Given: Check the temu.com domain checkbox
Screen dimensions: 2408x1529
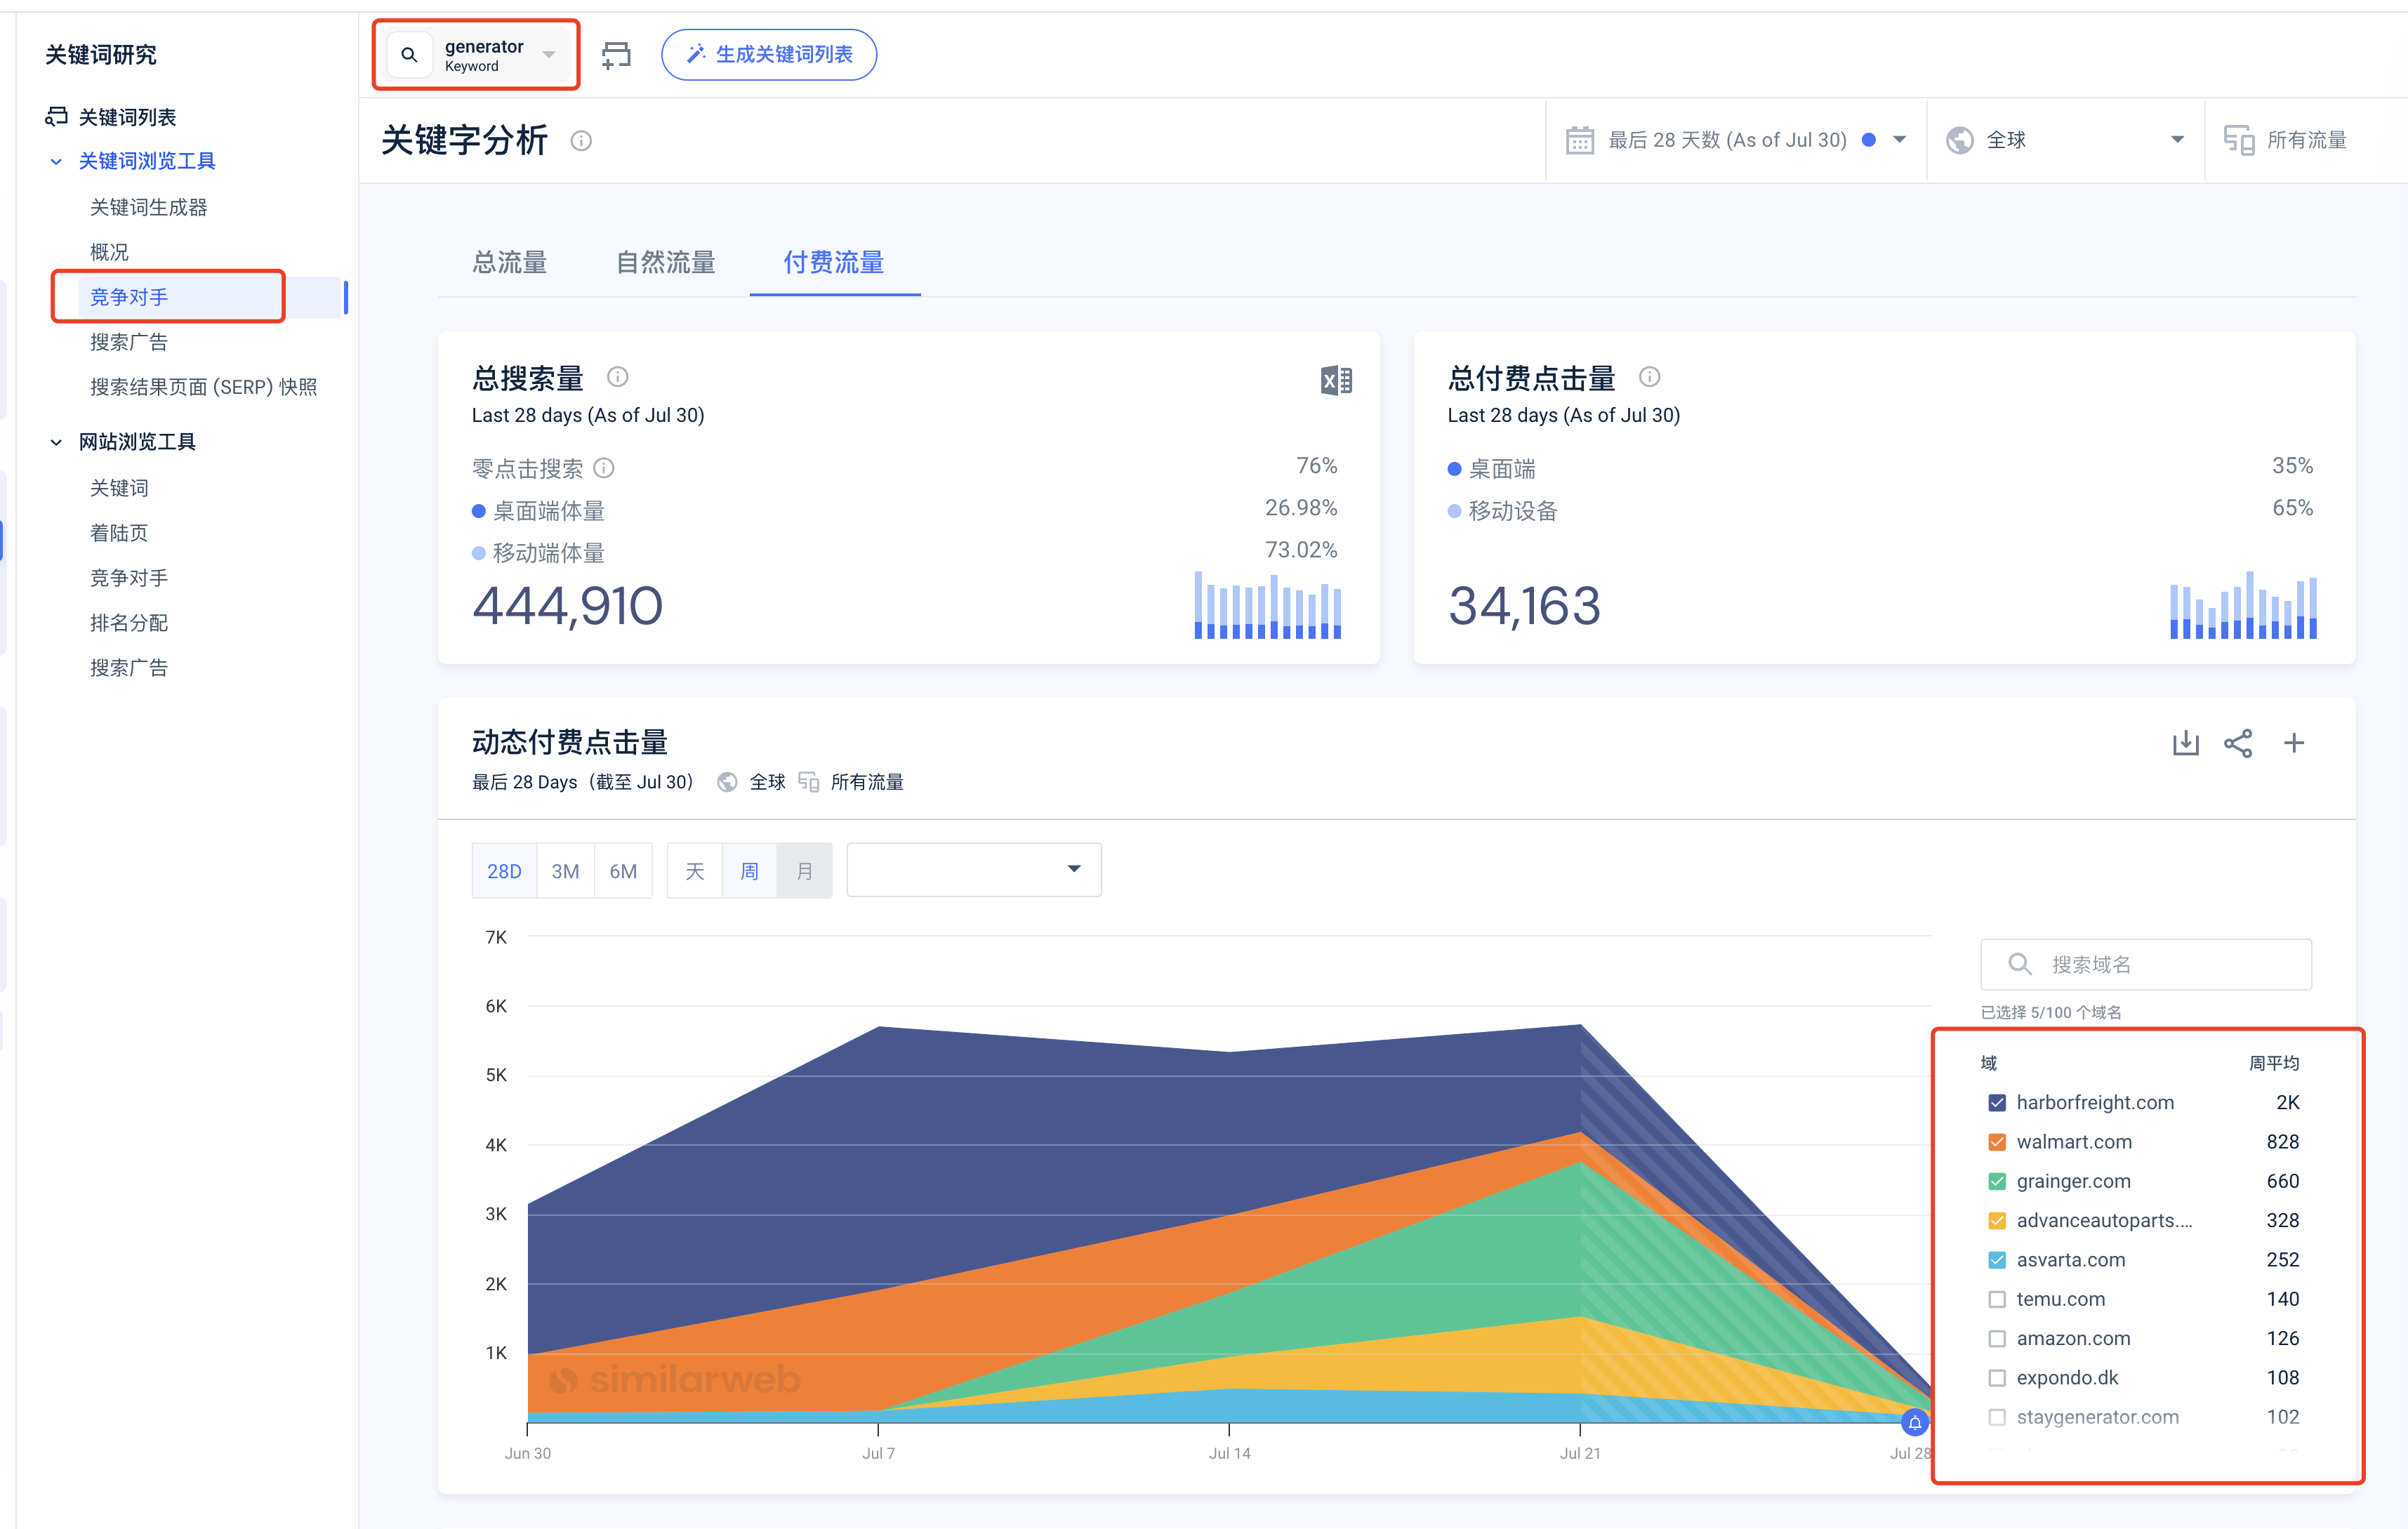Looking at the screenshot, I should [1997, 1299].
